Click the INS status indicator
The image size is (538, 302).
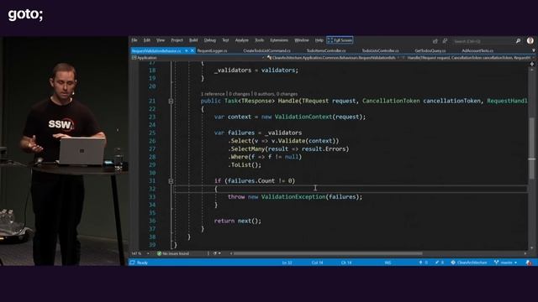(388, 263)
